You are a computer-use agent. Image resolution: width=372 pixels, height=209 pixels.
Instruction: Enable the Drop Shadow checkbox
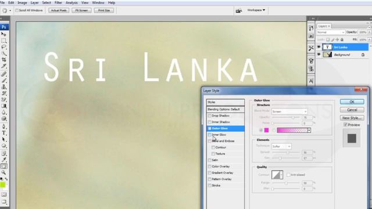coord(209,116)
